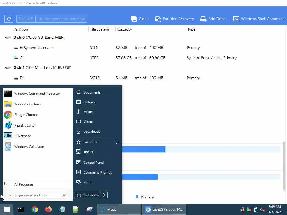The height and width of the screenshot is (215, 287).
Task: Click the Partition column header
Action: point(21,29)
